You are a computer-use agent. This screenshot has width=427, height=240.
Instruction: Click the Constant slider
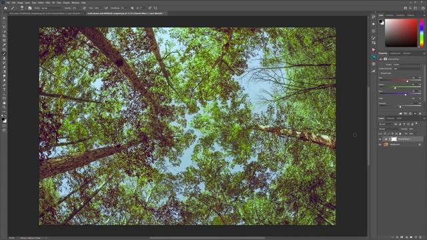click(400, 107)
